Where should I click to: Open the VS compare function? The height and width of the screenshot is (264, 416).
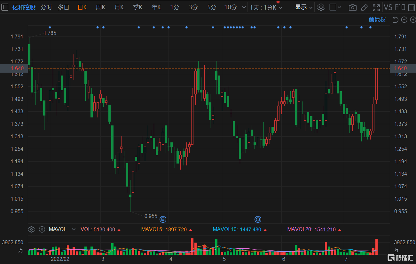coord(388,7)
